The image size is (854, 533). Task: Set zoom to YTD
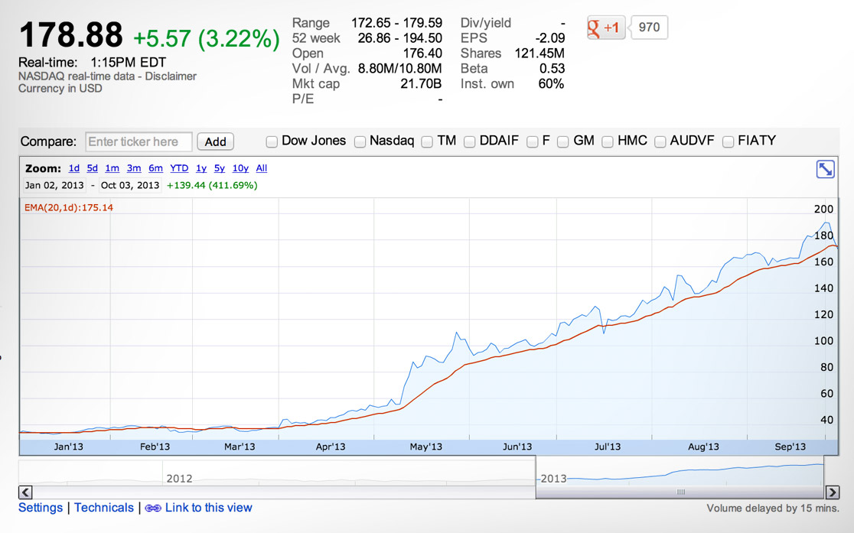[x=179, y=168]
